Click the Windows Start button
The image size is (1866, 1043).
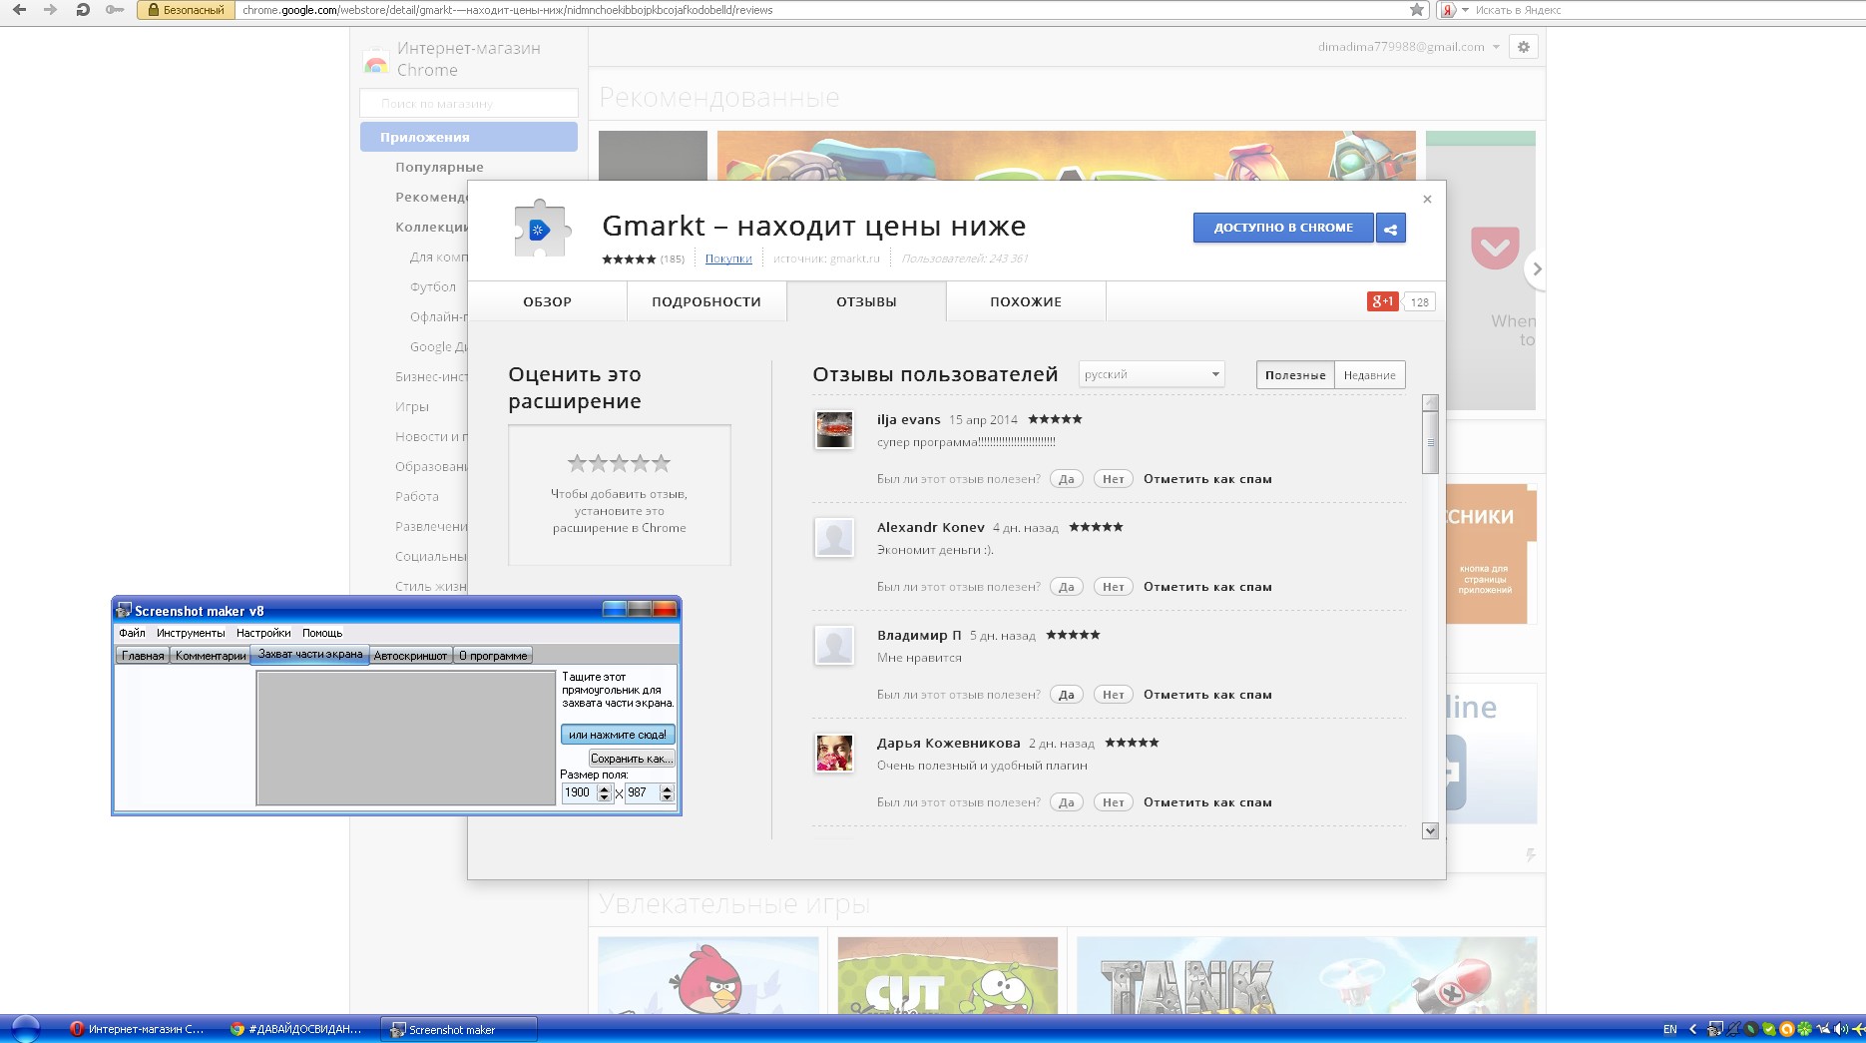[x=25, y=1029]
